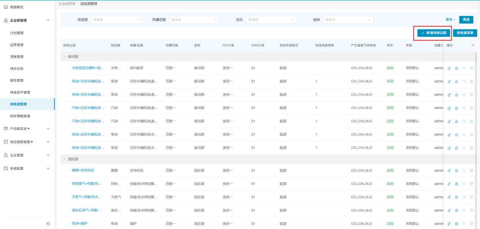Viewport: 480px width, 229px height.
Task: Open the 排放源 filter dropdown
Action: [116, 20]
